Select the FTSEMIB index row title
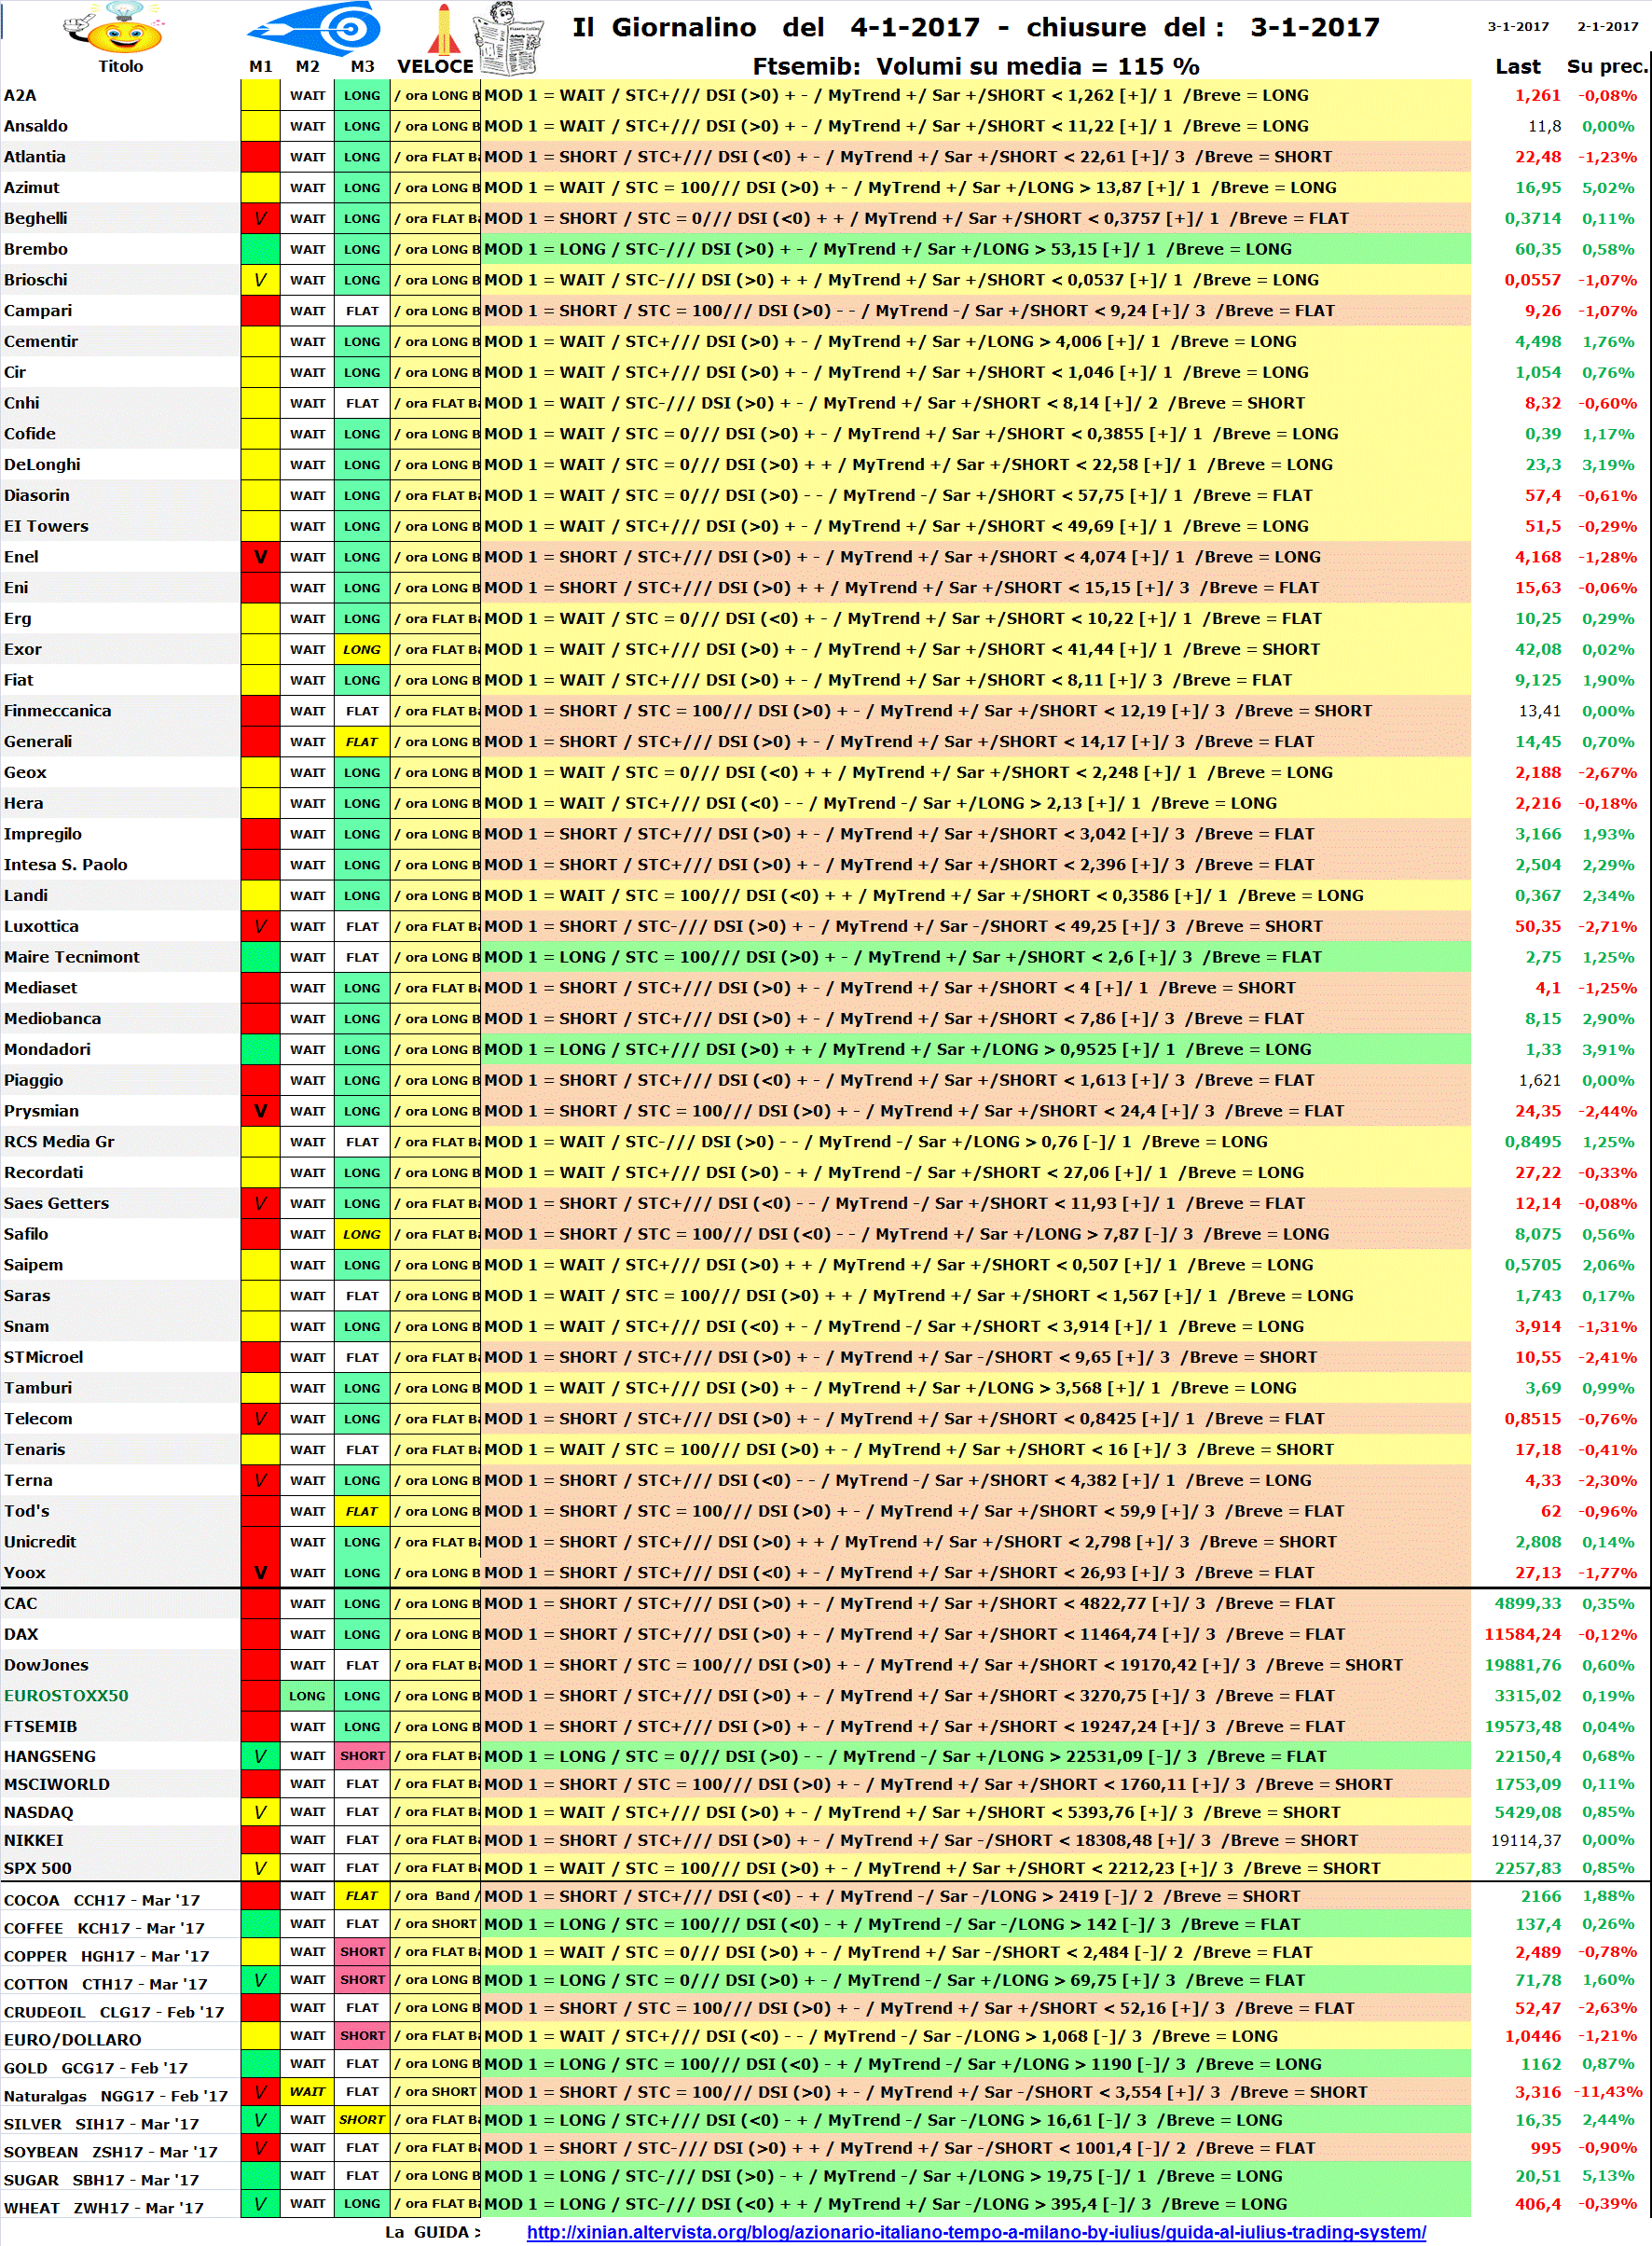1652x2246 pixels. 40,1726
